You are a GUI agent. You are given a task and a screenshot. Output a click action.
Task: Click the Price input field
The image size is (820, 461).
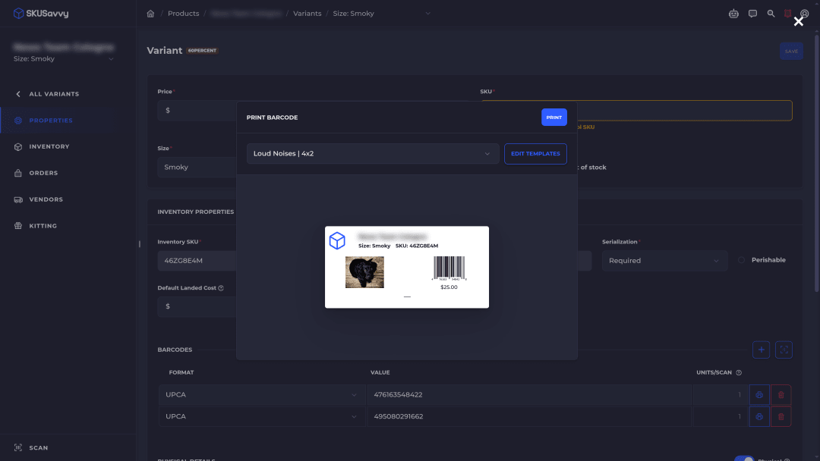coord(197,111)
